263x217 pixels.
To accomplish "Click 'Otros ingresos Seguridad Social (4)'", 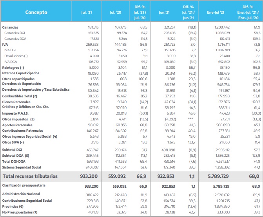I will click(x=30, y=136).
